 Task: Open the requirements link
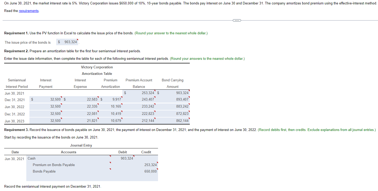click(x=29, y=11)
